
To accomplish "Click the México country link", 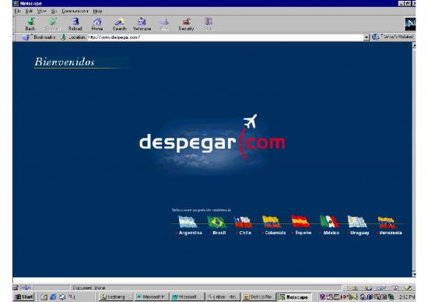I will pos(332,233).
